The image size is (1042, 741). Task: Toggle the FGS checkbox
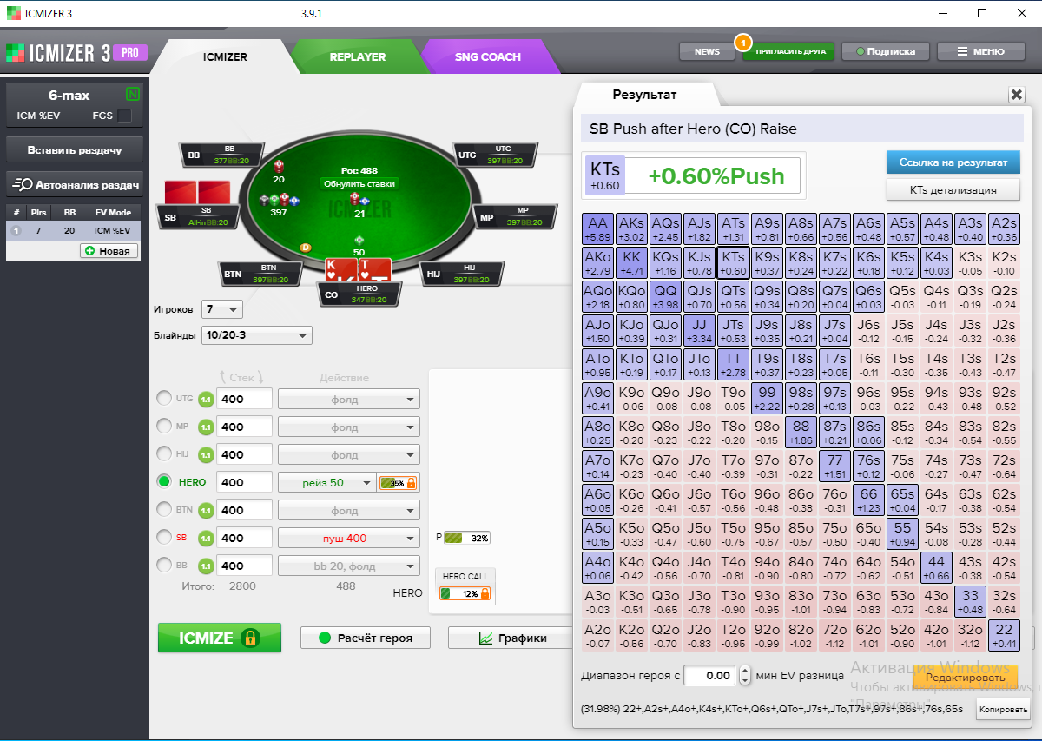click(x=124, y=116)
